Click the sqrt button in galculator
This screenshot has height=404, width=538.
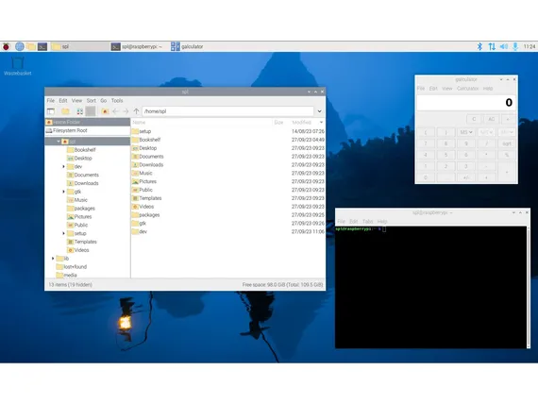[x=507, y=143]
